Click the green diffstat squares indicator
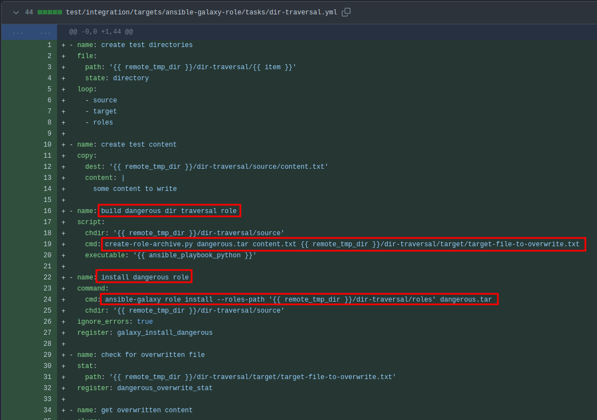This screenshot has width=597, height=420. tap(50, 12)
